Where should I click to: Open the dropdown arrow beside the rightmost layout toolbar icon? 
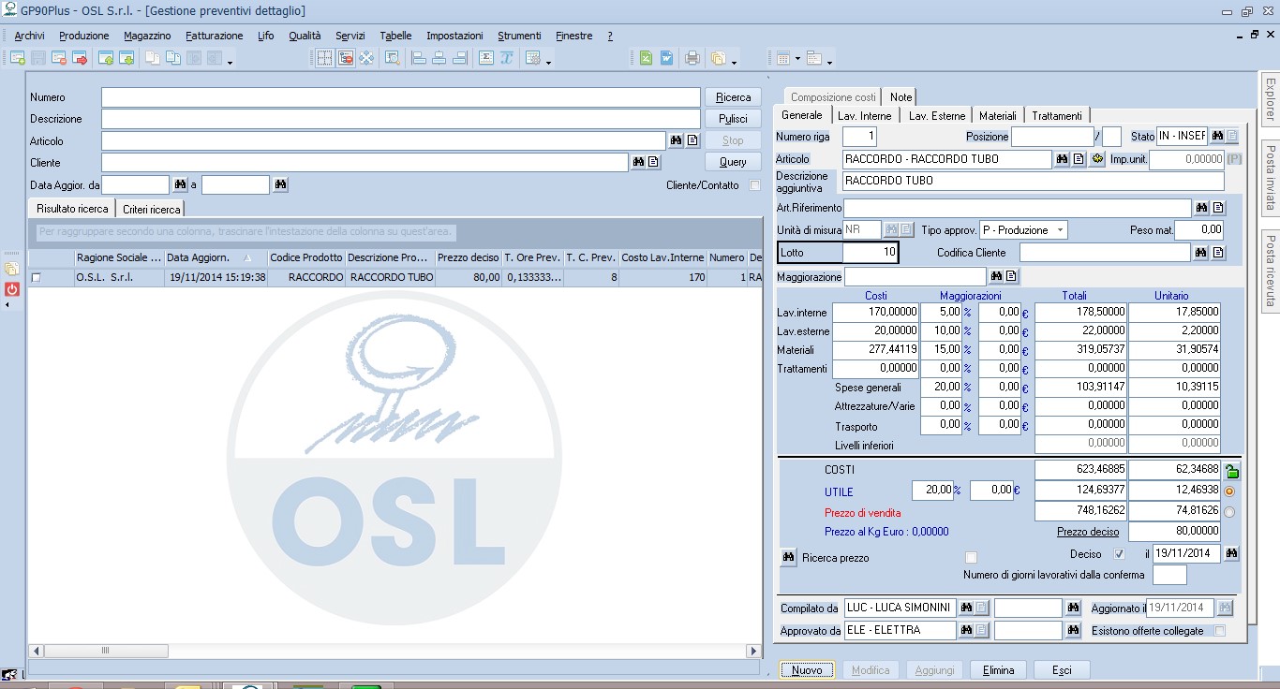829,62
